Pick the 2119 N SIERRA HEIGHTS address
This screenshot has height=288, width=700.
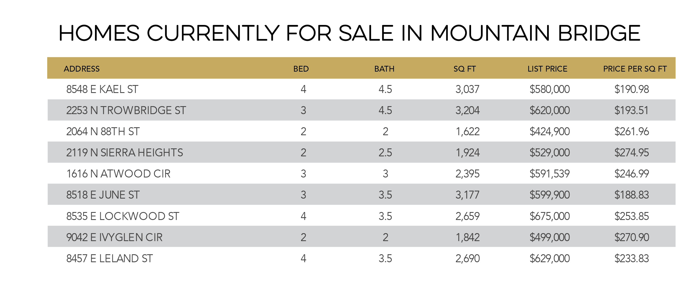[125, 153]
